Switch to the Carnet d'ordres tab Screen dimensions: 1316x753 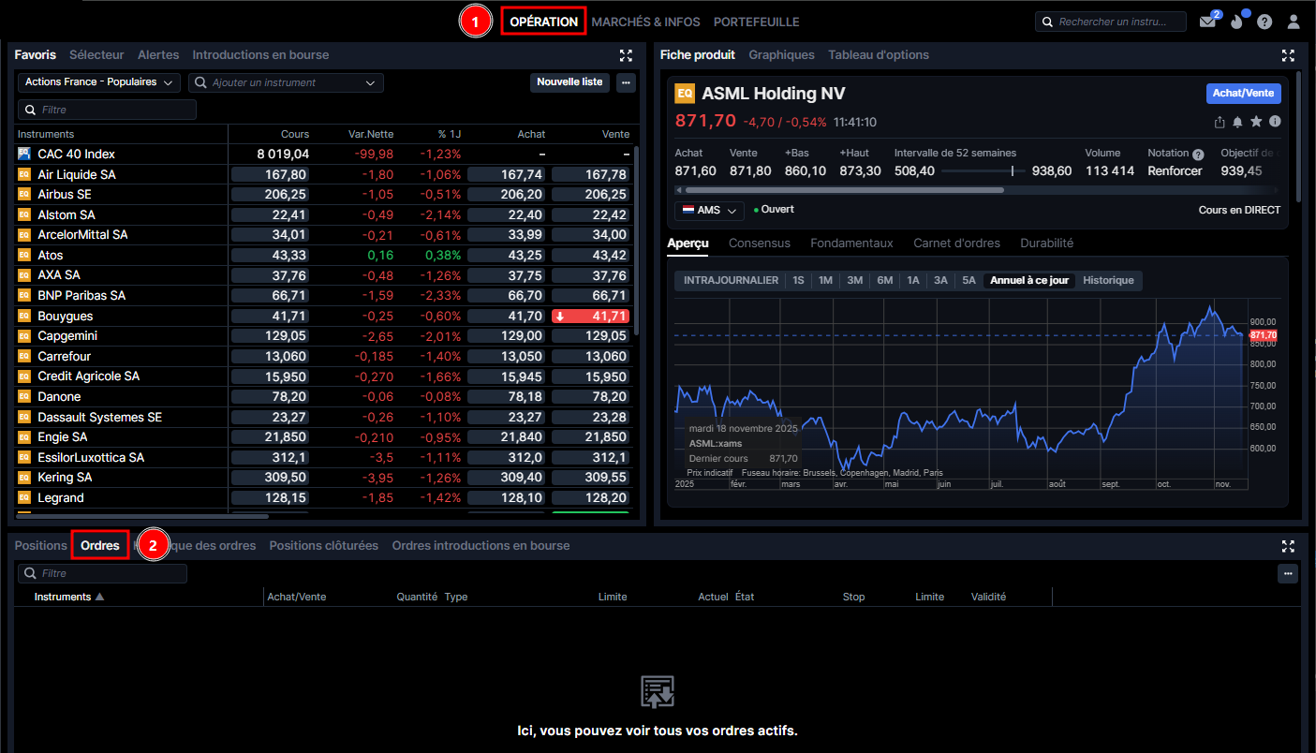point(955,244)
